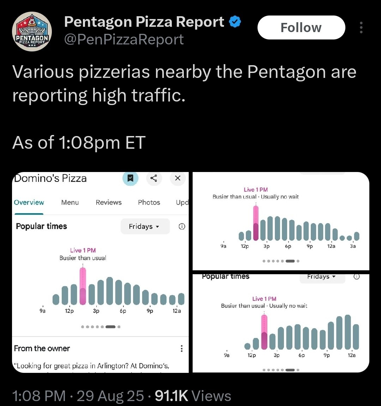Click the Pentagon Pizza Report profile avatar
Screen dimensions: 381x406
click(x=32, y=32)
